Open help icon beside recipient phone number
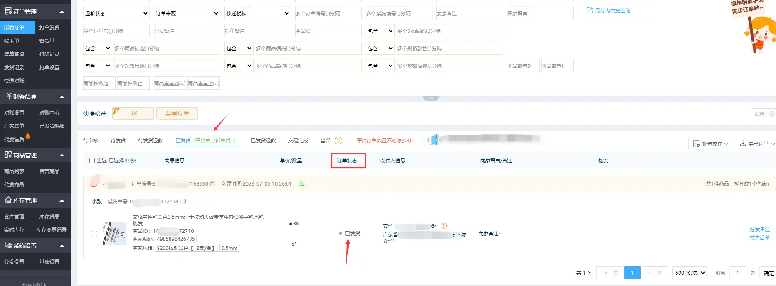 [x=443, y=226]
